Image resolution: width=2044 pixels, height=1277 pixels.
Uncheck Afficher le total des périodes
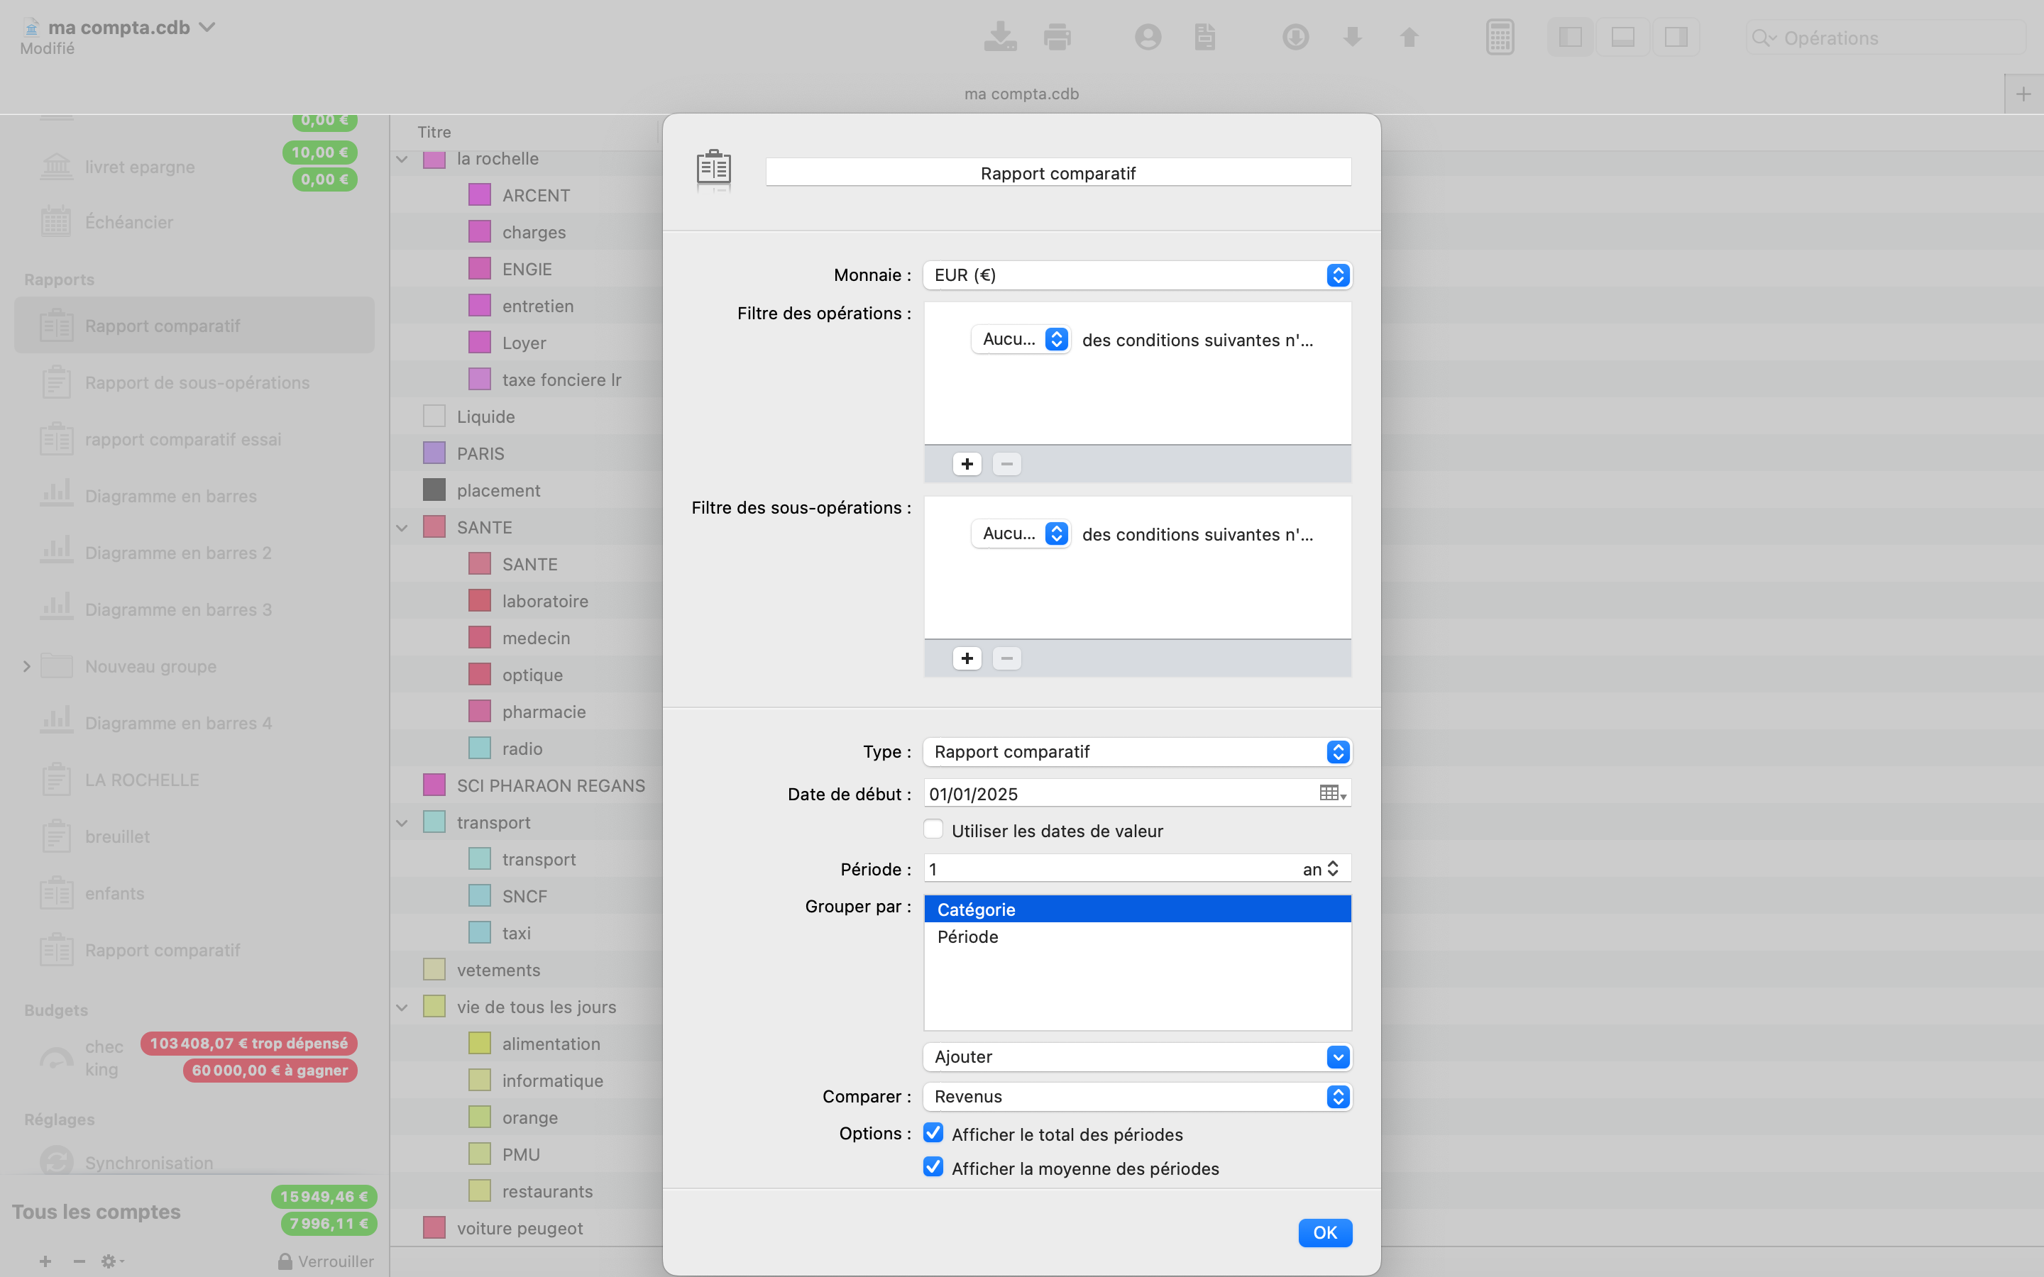tap(933, 1132)
